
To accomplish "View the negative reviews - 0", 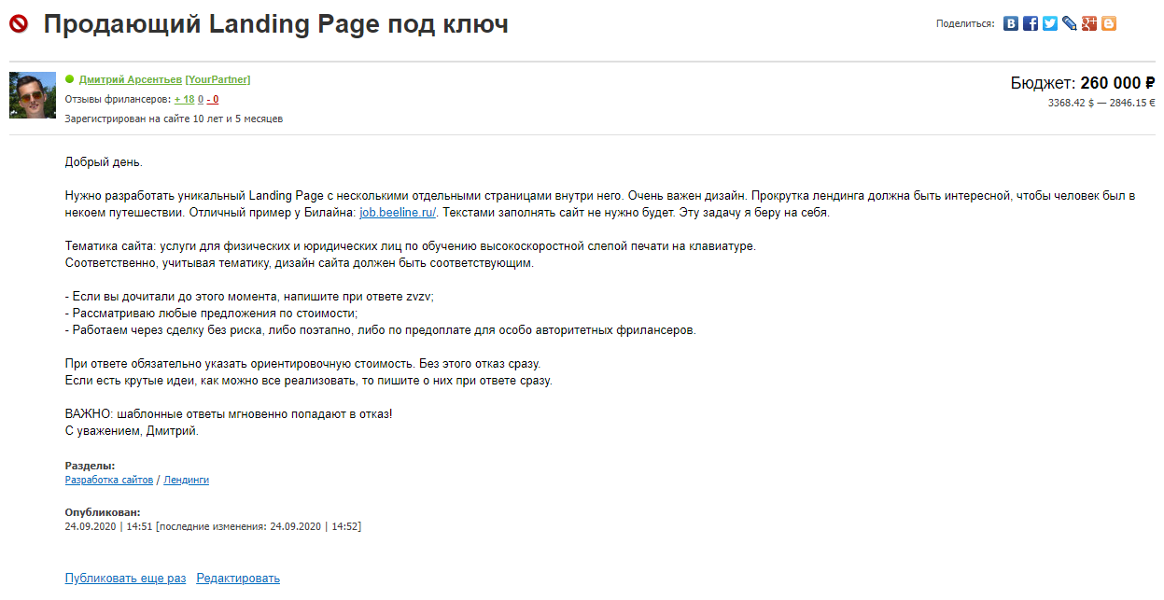I will (213, 99).
